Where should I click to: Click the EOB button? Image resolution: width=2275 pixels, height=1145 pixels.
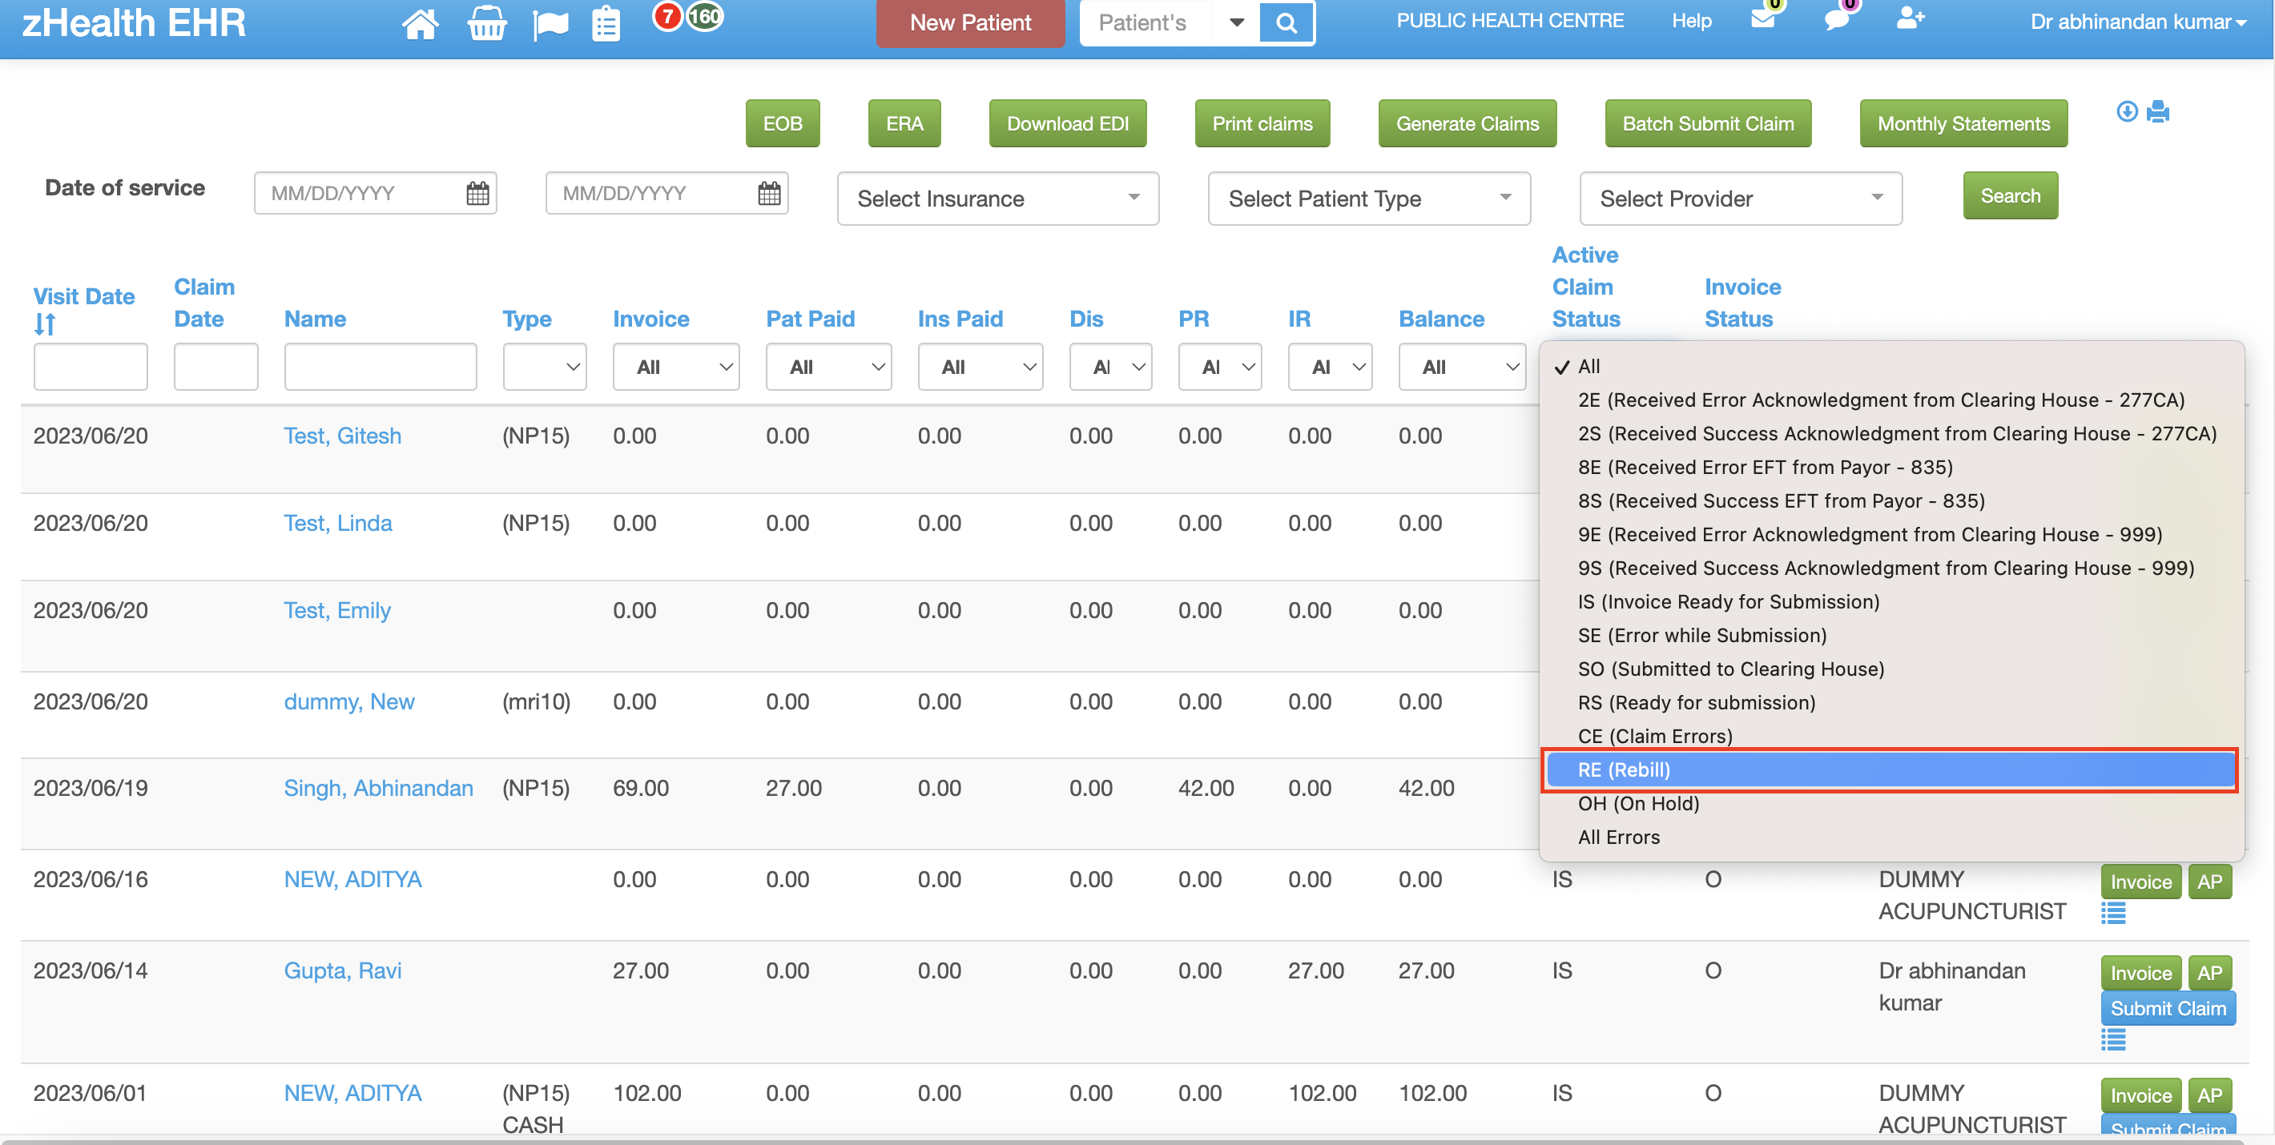[783, 123]
